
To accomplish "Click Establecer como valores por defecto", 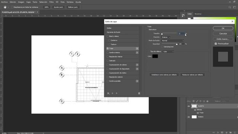I will pos(164,75).
